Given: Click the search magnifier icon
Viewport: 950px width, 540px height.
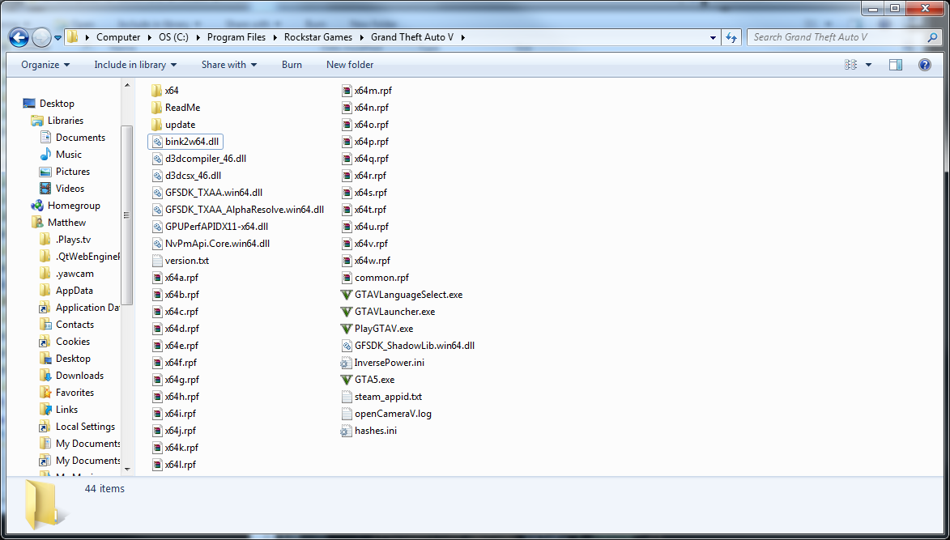Looking at the screenshot, I should (932, 37).
